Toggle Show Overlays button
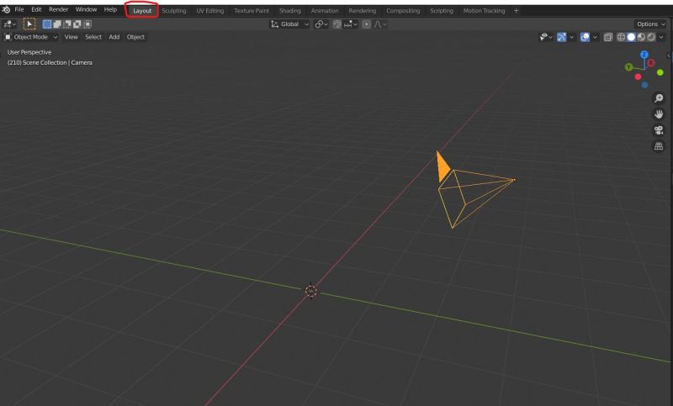Viewport: 673px width, 406px height. pyautogui.click(x=585, y=37)
